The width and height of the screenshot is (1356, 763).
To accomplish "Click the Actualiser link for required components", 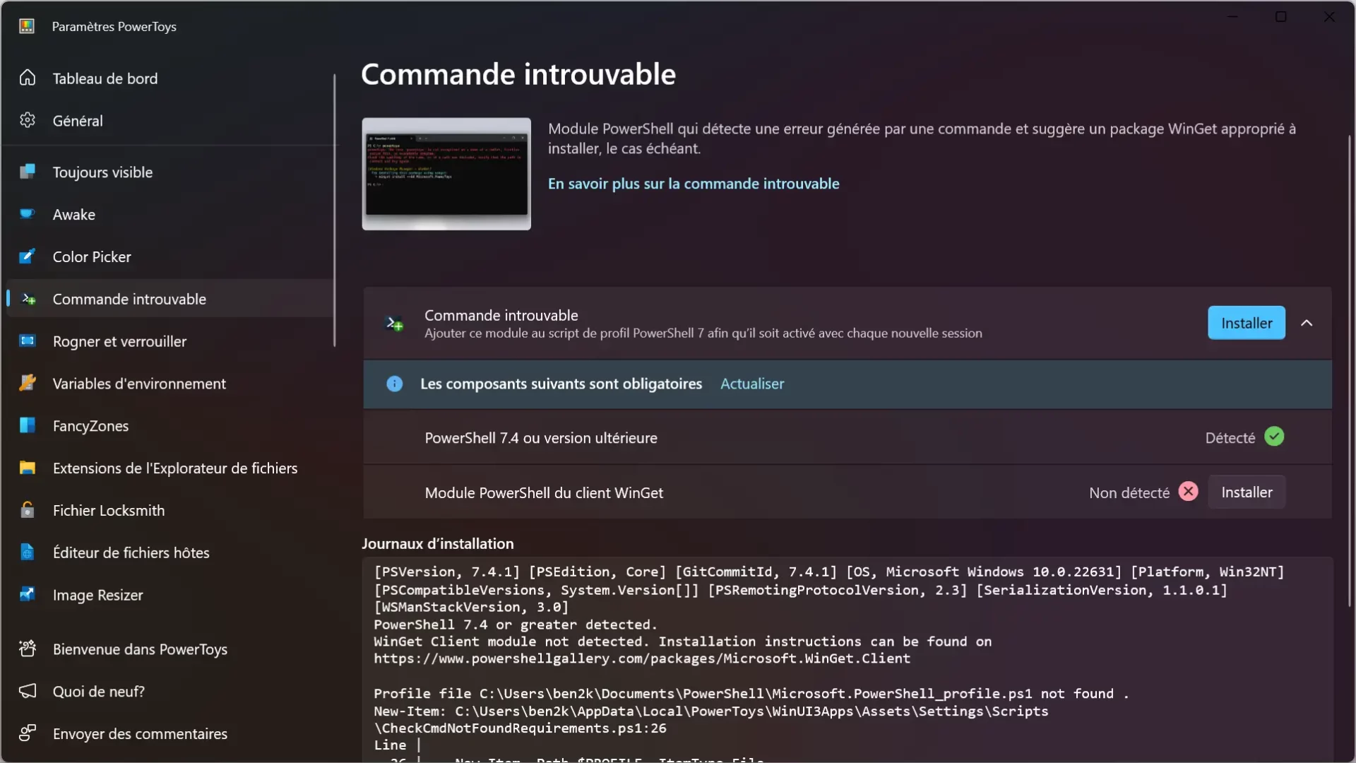I will [x=752, y=384].
